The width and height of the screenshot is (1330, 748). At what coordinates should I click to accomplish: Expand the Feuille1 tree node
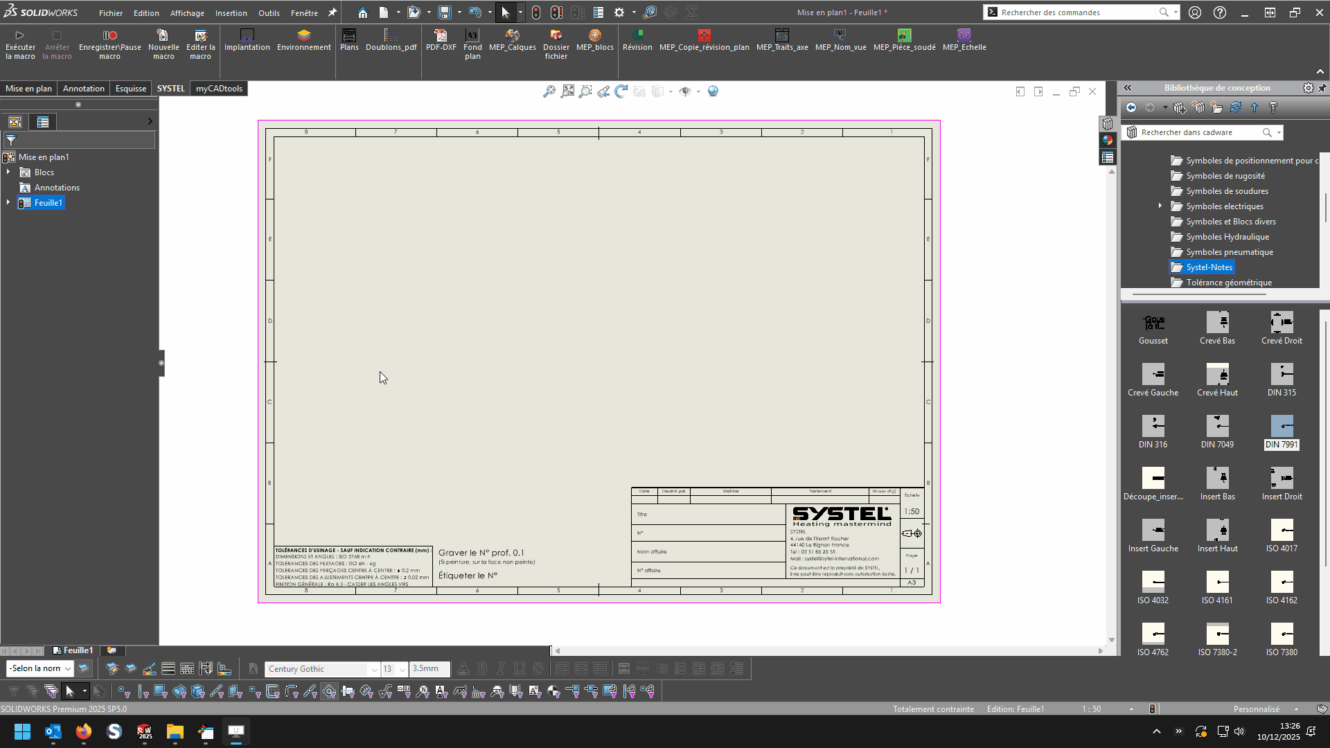[x=8, y=203]
